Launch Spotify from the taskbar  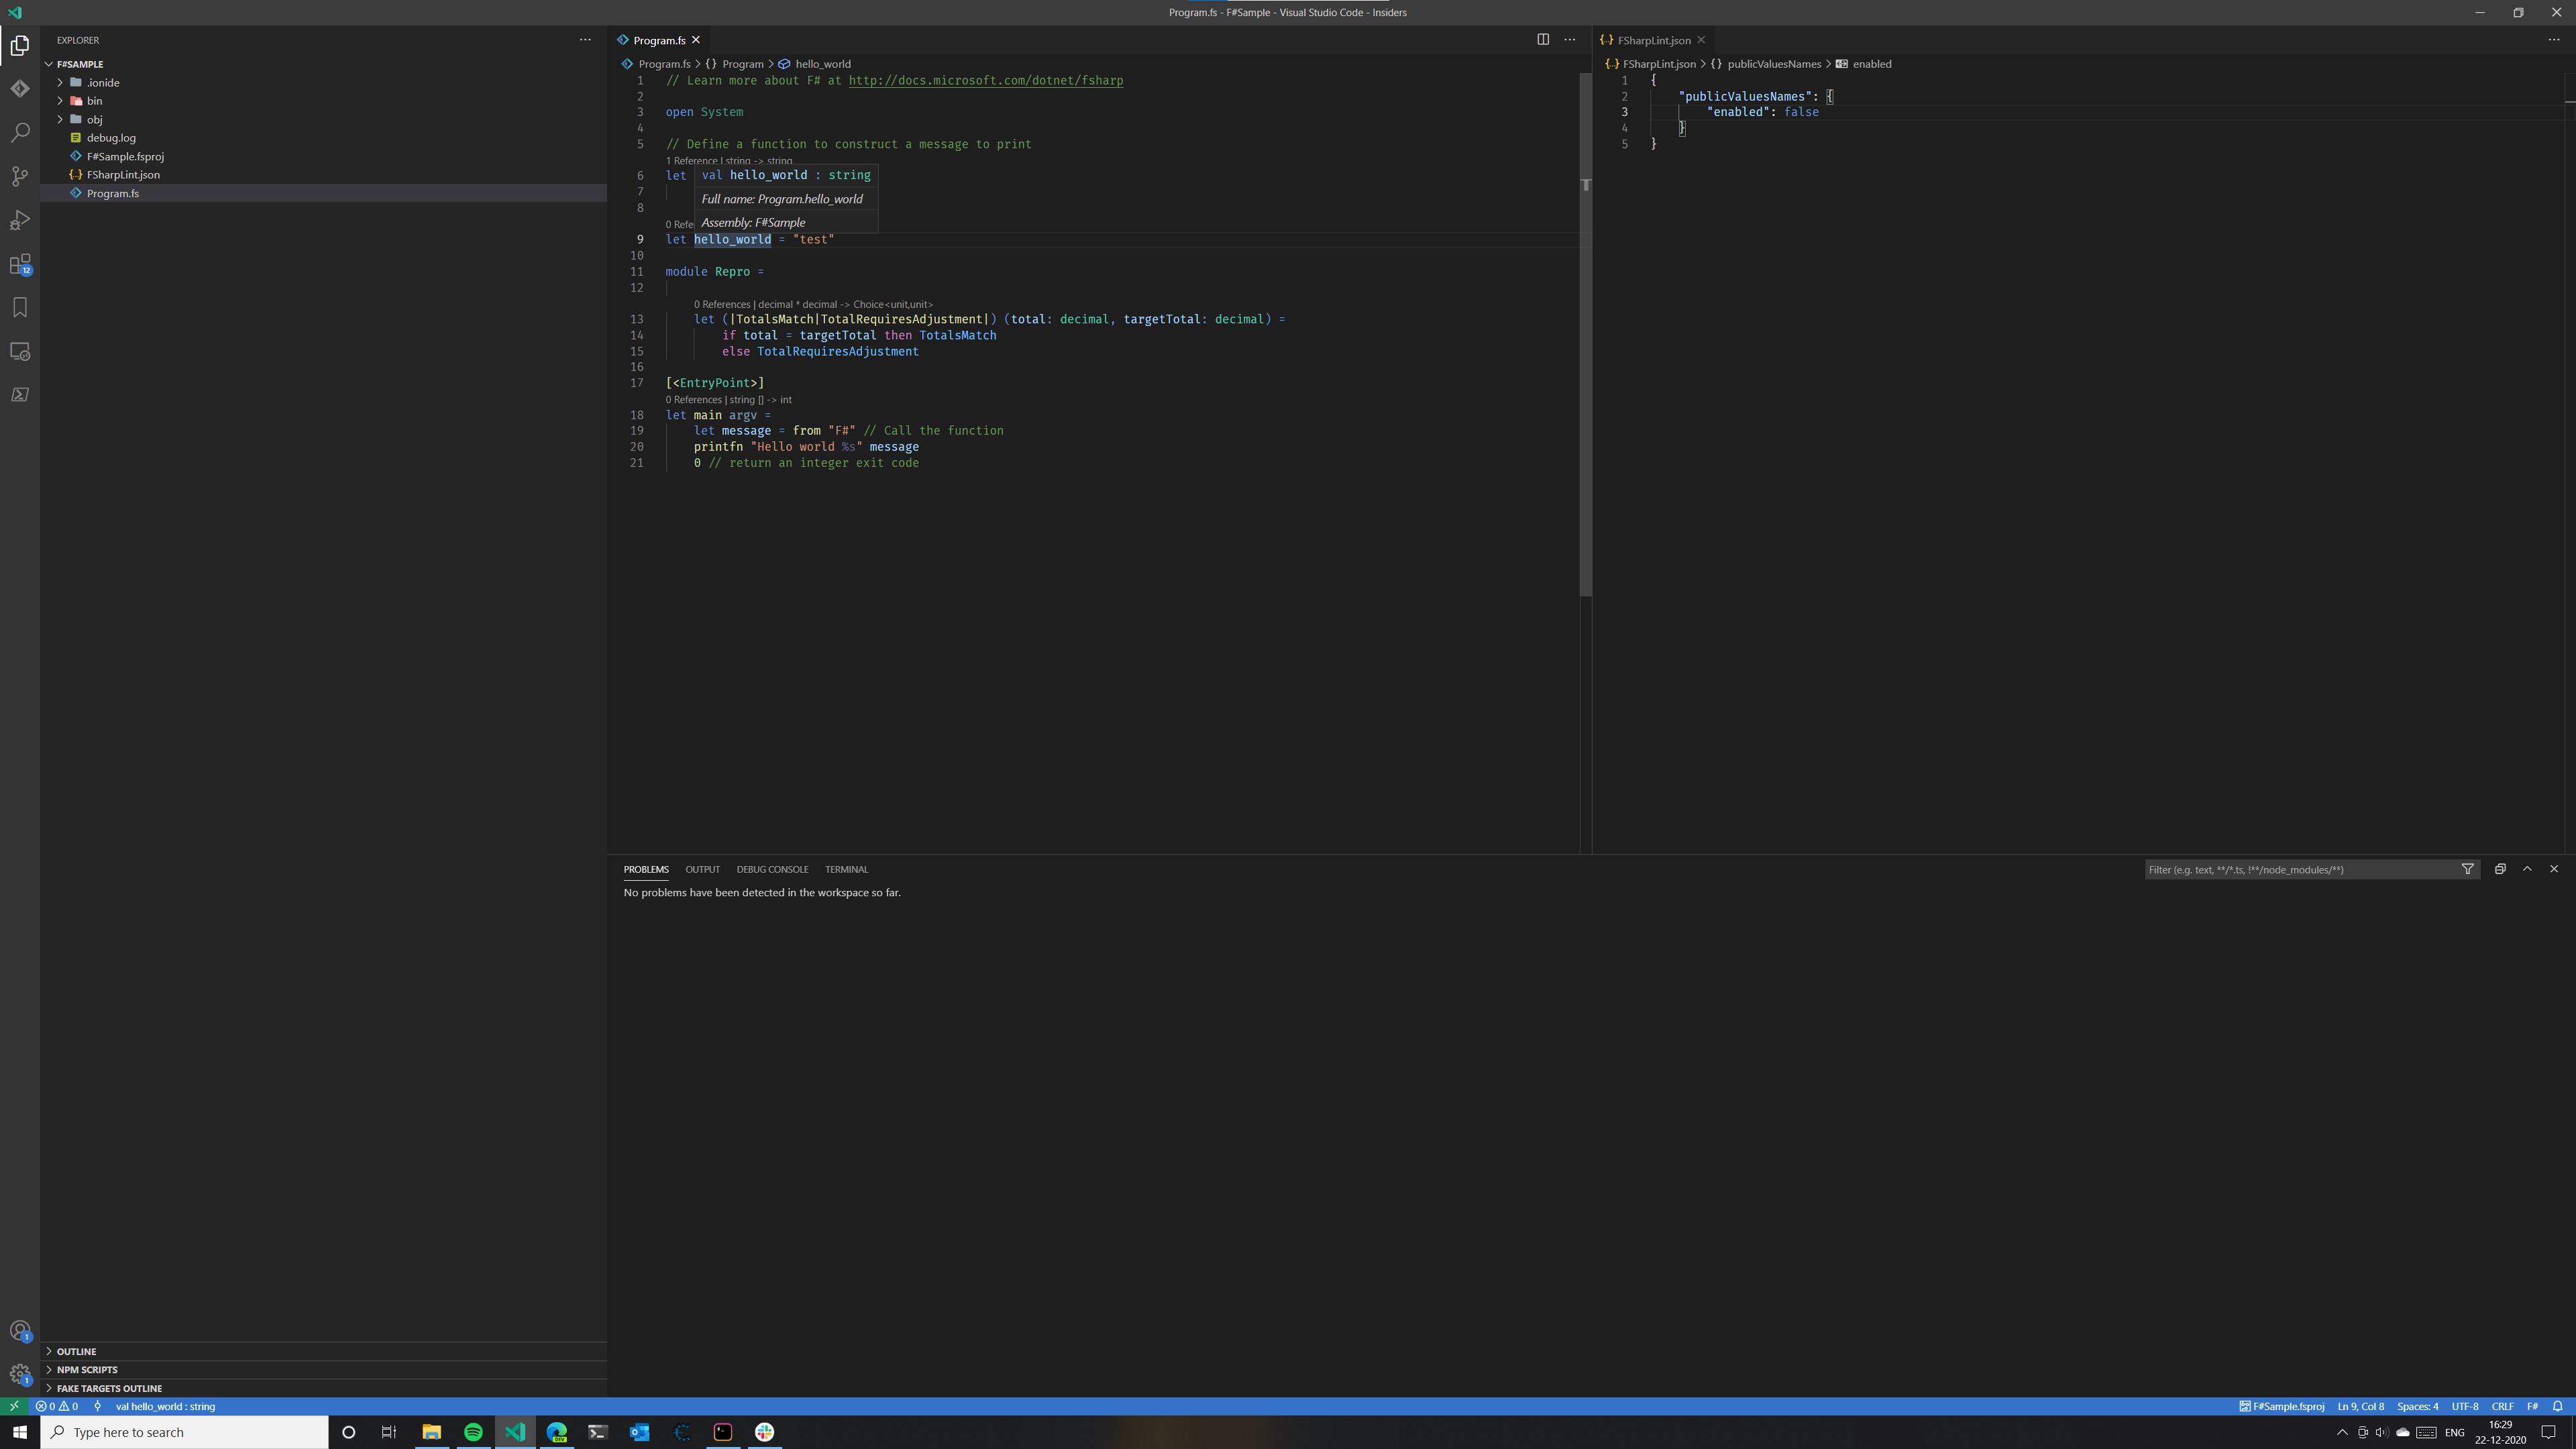473,1432
